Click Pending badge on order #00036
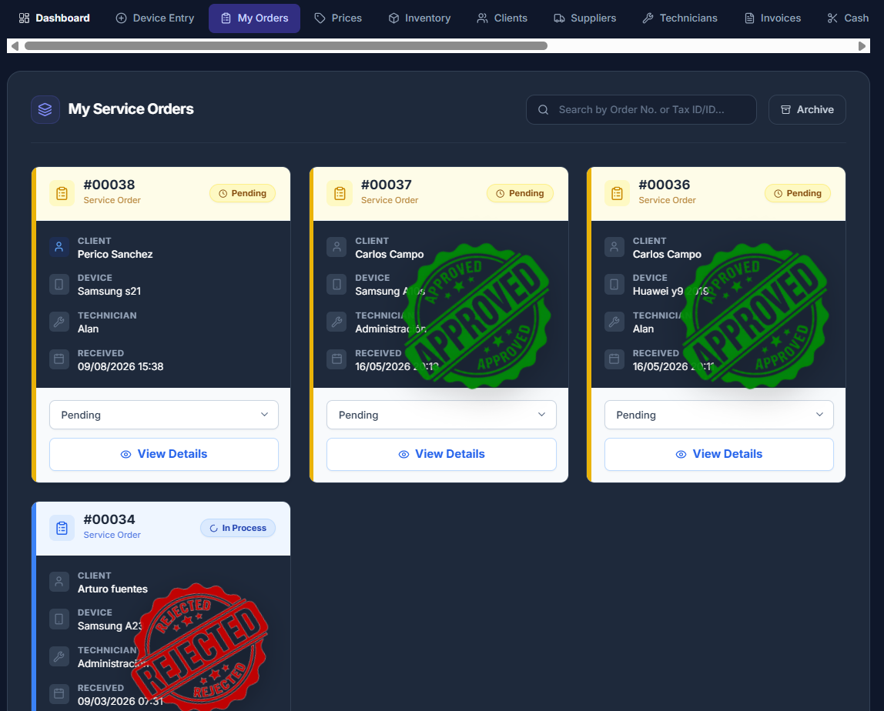The height and width of the screenshot is (711, 884). pyautogui.click(x=797, y=193)
